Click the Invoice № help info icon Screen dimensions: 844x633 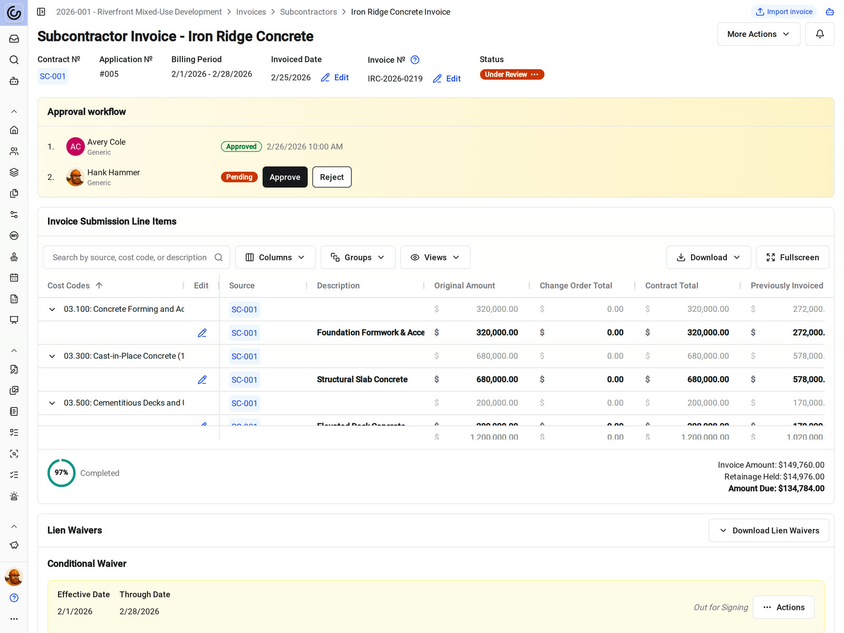pos(415,60)
